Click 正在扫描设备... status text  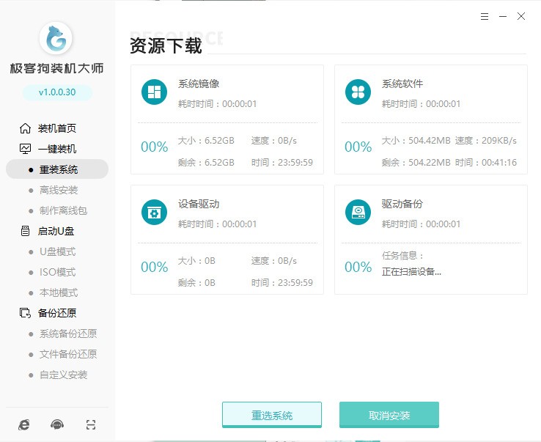pyautogui.click(x=411, y=272)
